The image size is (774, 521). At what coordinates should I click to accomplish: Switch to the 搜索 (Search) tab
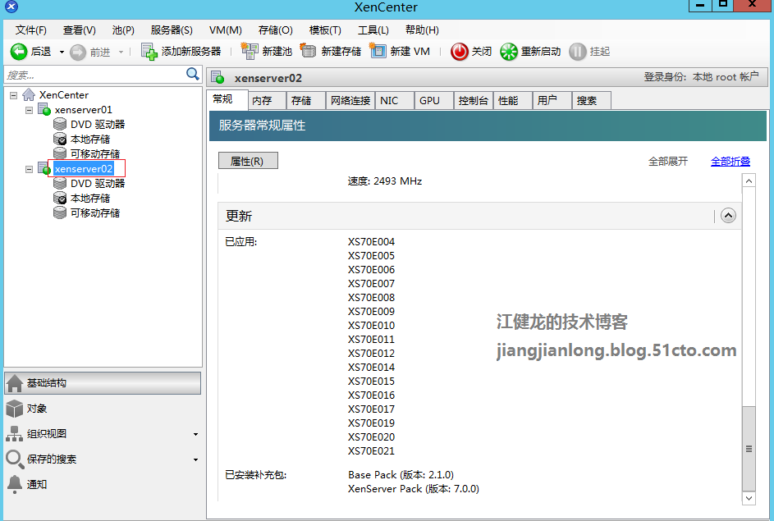pos(592,101)
